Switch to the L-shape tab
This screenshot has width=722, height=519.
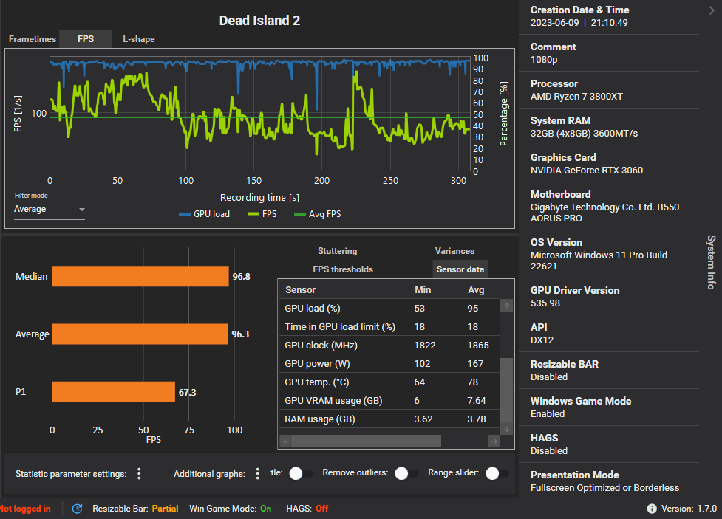[x=139, y=39]
